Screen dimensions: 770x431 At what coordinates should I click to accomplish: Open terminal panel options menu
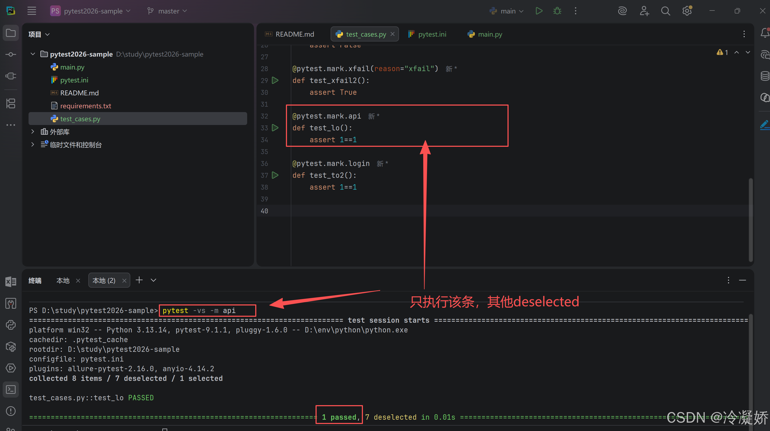(729, 280)
